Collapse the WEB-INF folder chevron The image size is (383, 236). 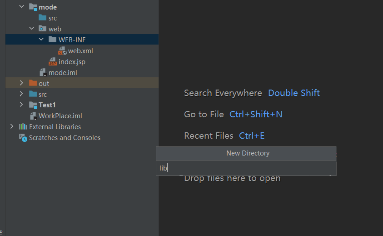(41, 39)
